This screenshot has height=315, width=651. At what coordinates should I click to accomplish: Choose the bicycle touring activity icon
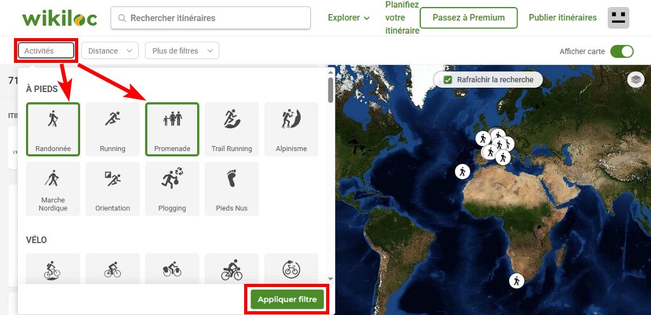click(172, 269)
